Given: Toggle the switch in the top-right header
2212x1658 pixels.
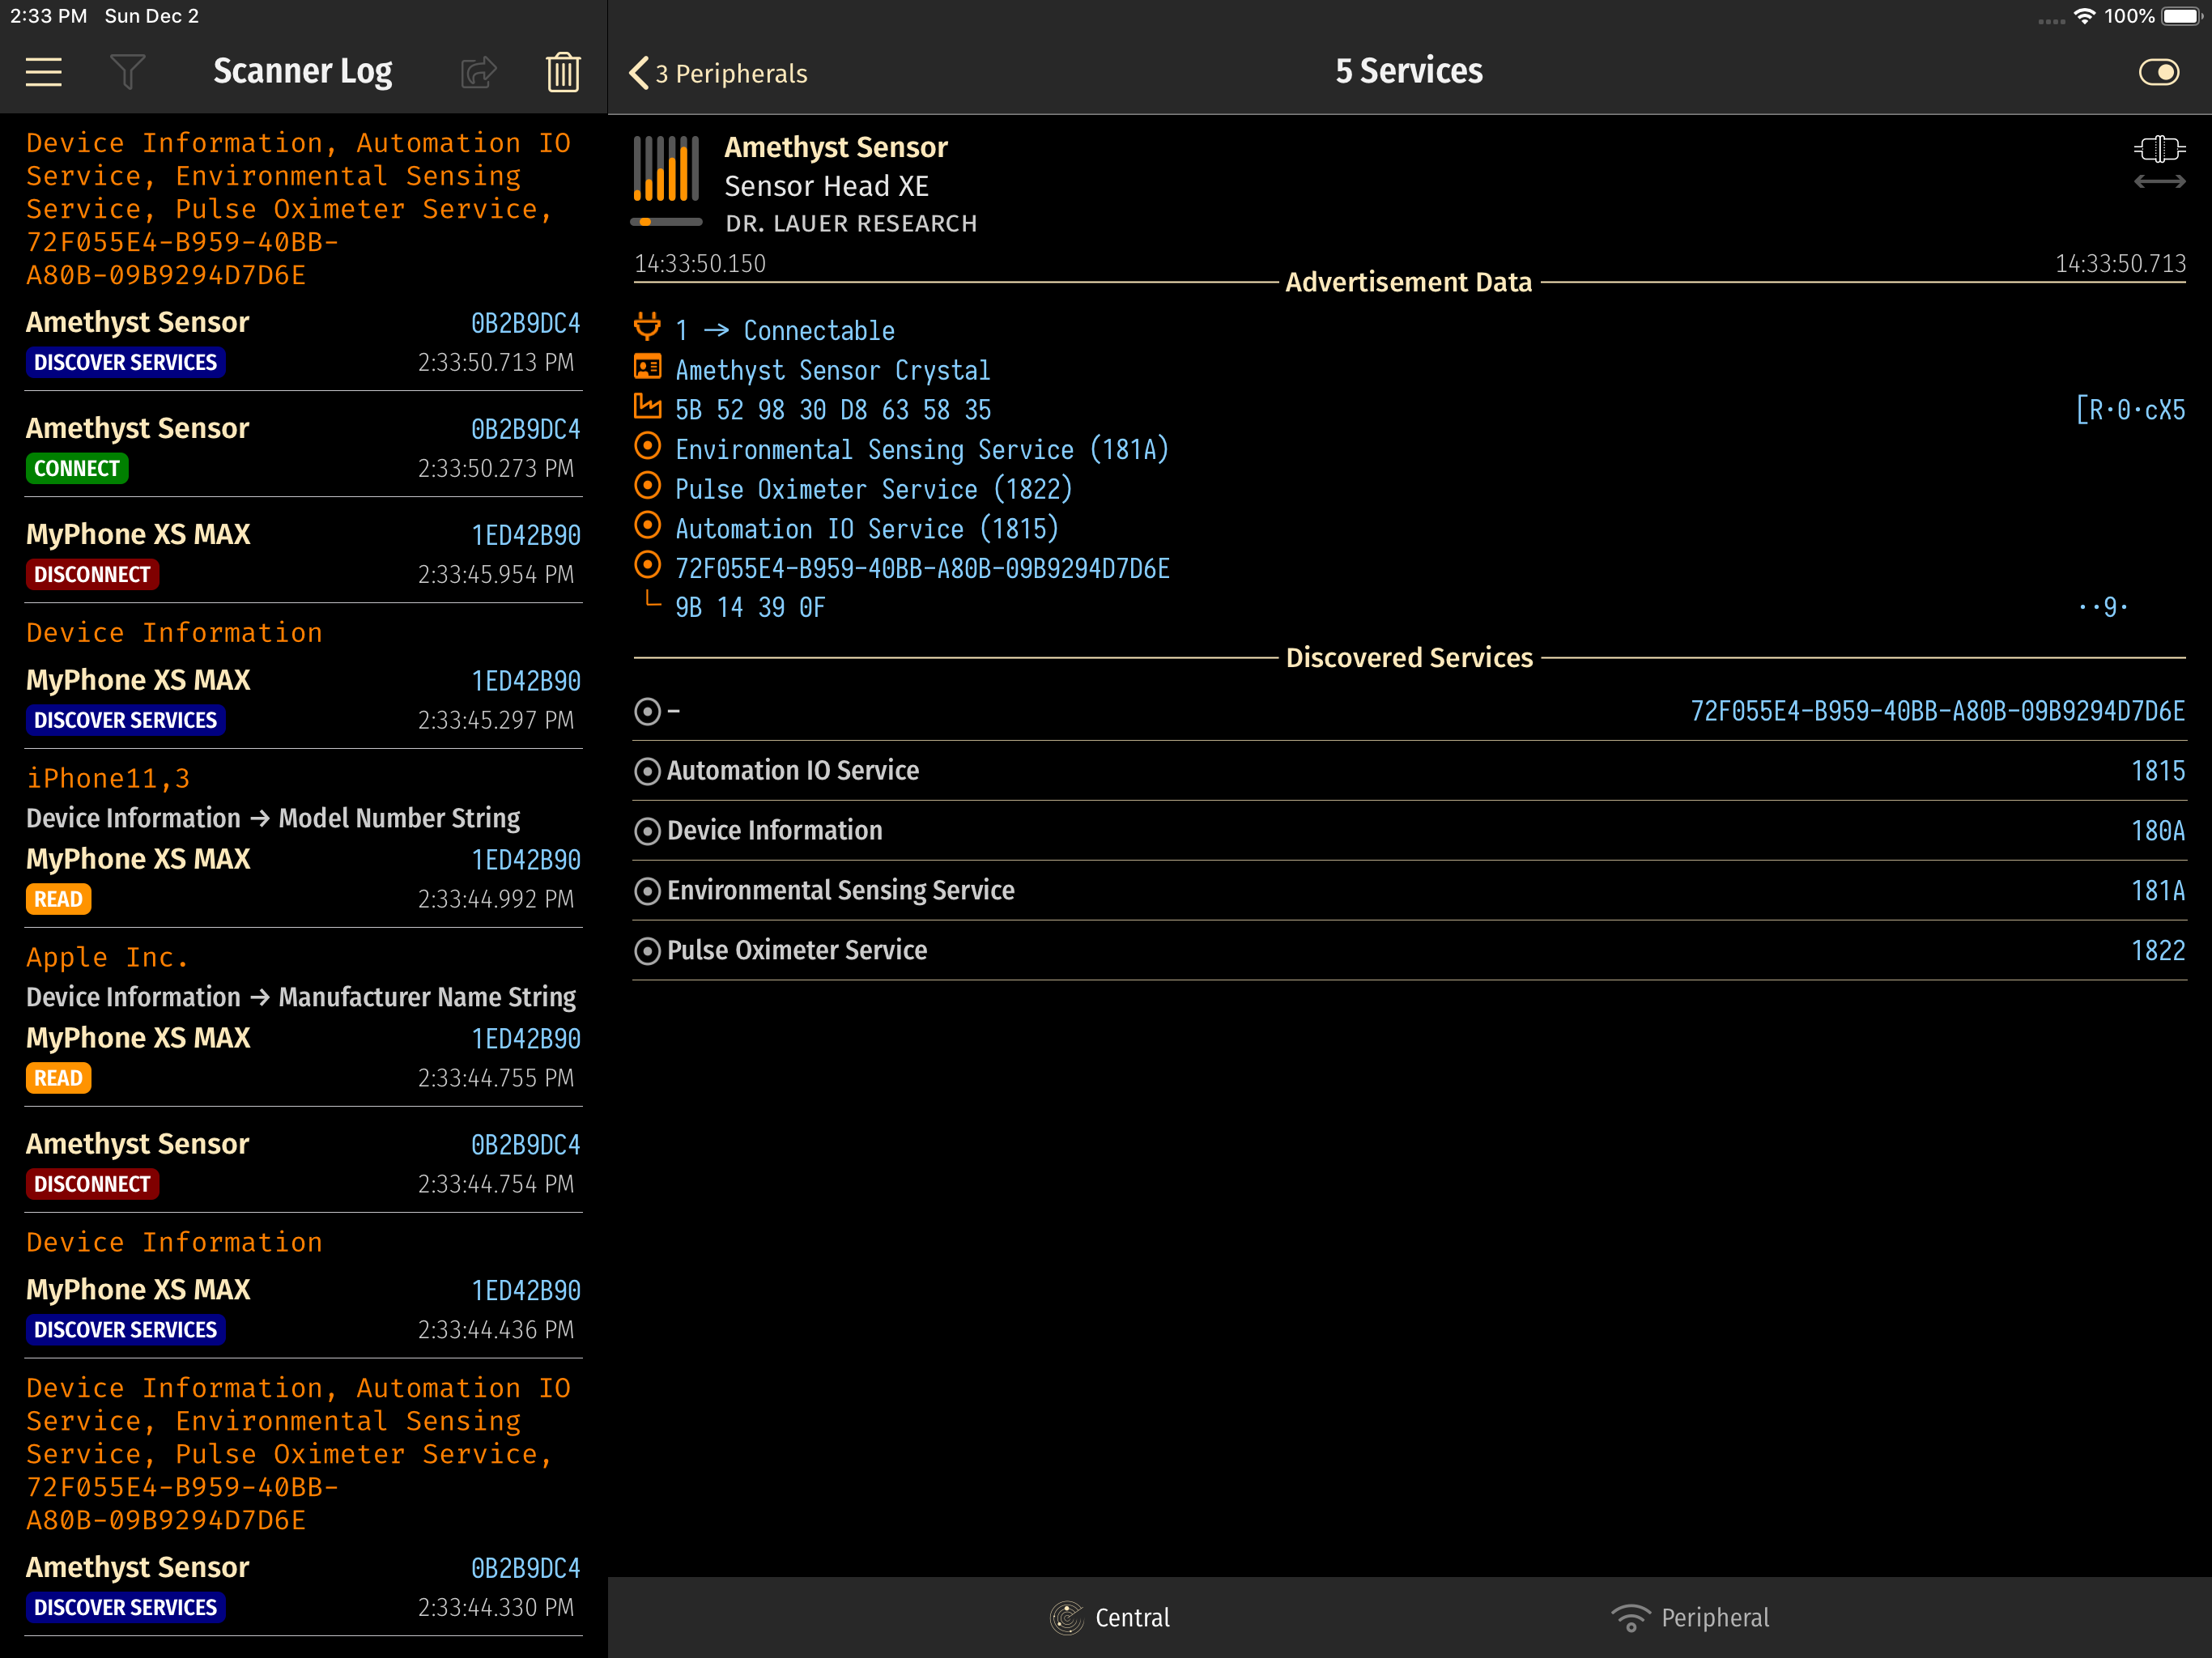Looking at the screenshot, I should tap(2158, 72).
